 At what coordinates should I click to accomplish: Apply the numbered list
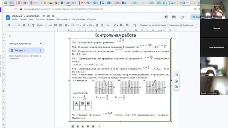coord(90,25)
